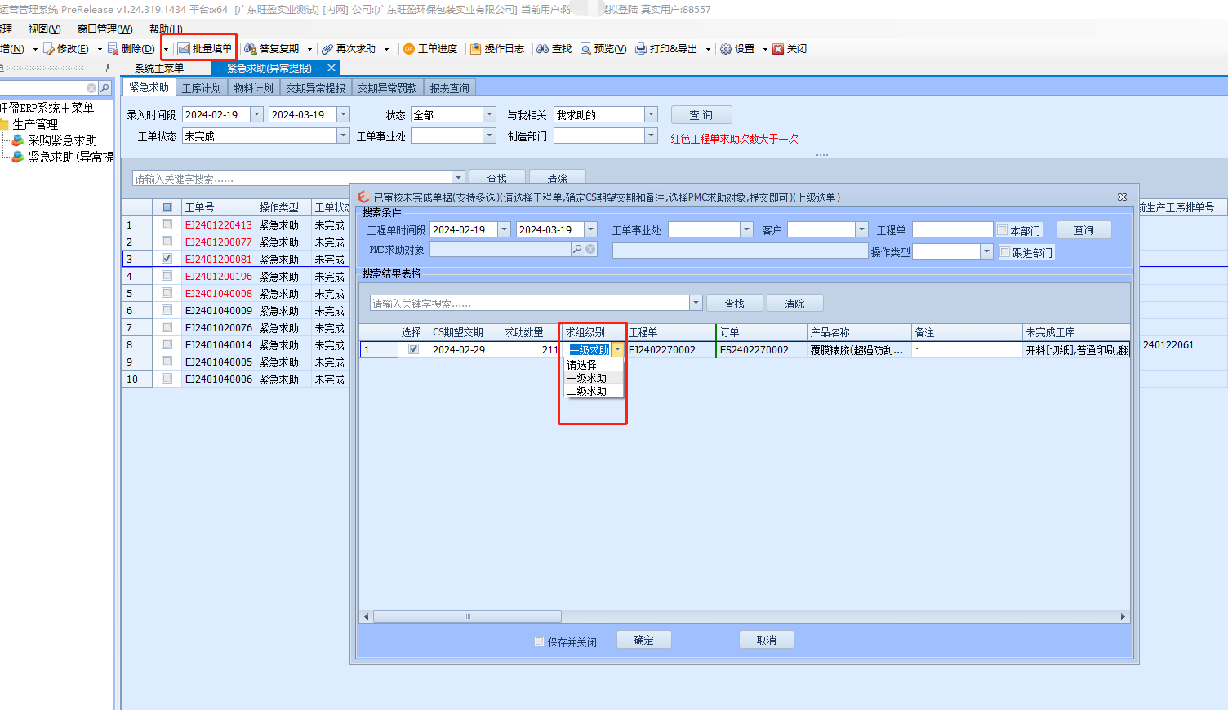This screenshot has width=1228, height=710.
Task: Open the main 制造部门 dropdown
Action: pos(651,135)
